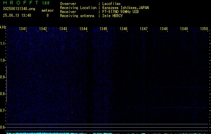Select Kanazawa Ishikawa,JAPAN text
The height and width of the screenshot is (134, 211).
[125, 8]
